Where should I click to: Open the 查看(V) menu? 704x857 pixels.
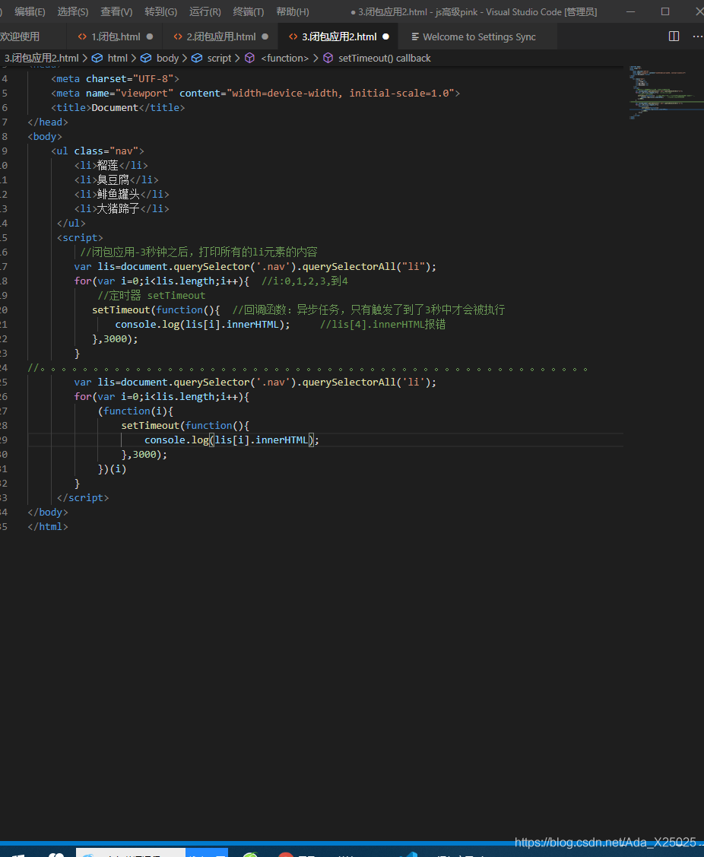[116, 11]
